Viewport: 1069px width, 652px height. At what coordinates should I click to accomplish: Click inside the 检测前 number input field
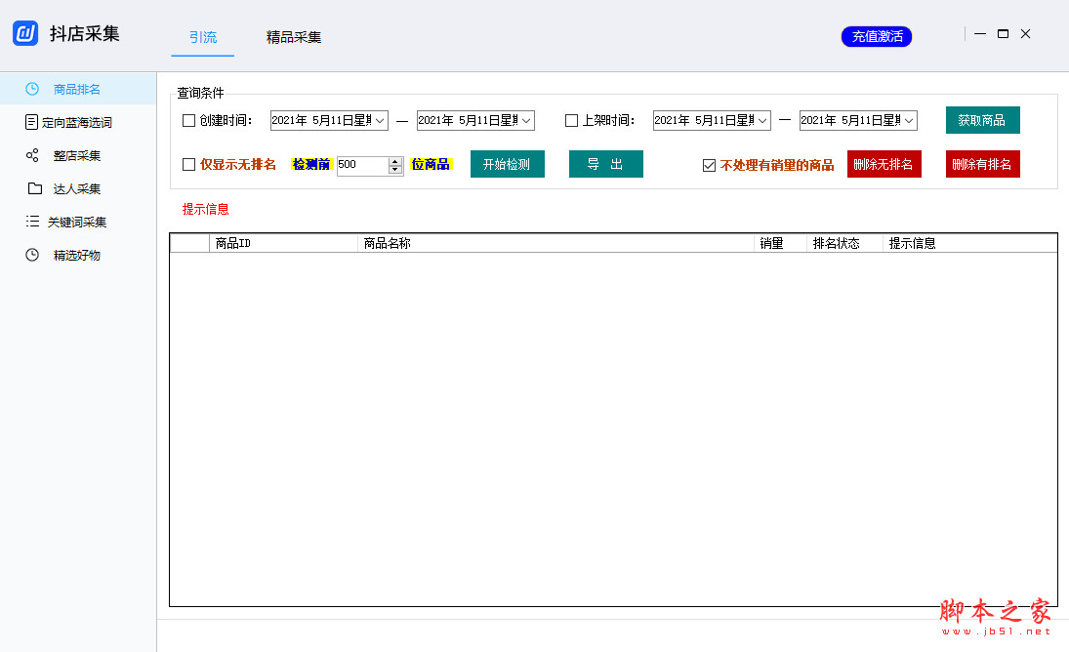click(x=361, y=164)
